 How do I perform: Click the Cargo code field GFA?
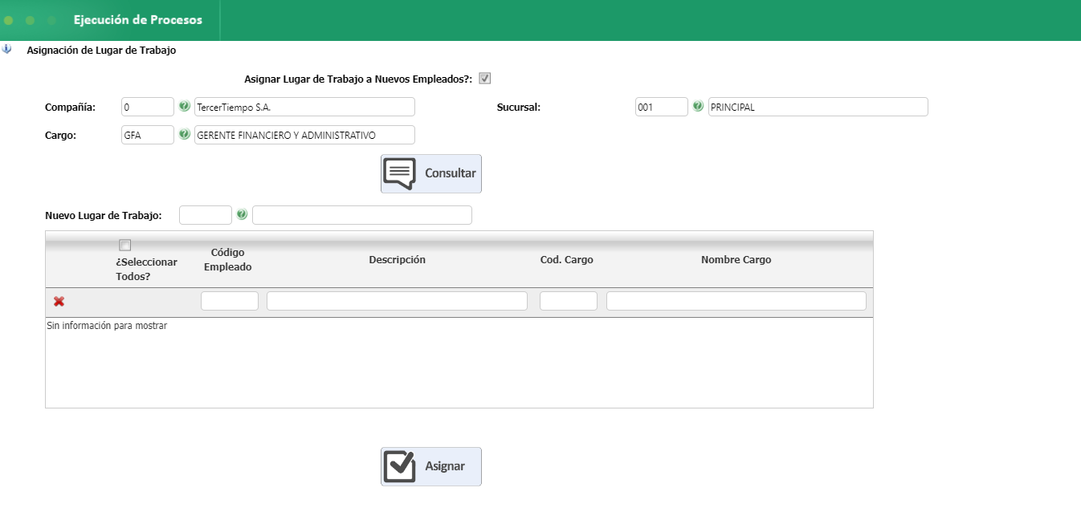point(148,135)
